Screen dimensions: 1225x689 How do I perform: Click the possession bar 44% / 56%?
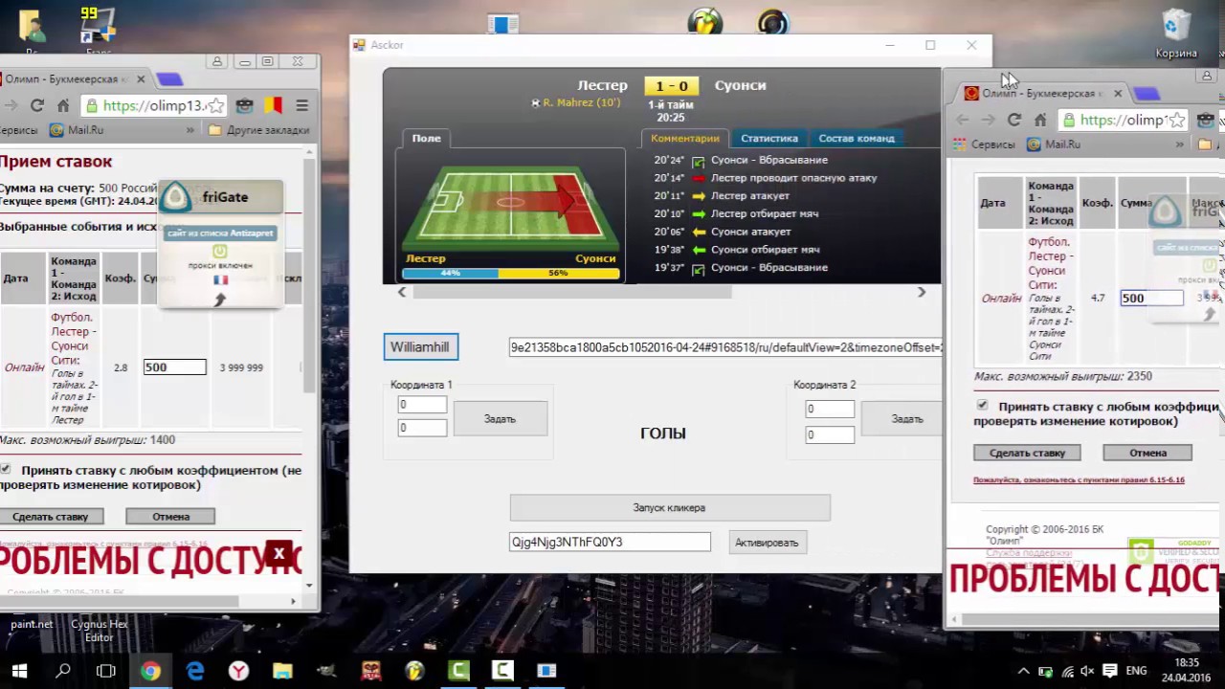coord(511,273)
